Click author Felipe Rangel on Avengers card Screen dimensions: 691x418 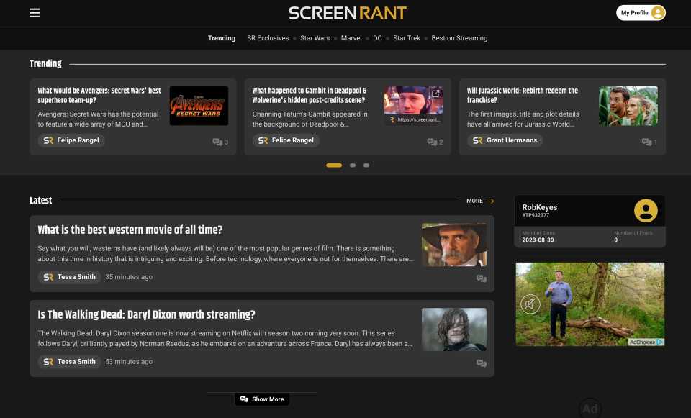(x=71, y=140)
